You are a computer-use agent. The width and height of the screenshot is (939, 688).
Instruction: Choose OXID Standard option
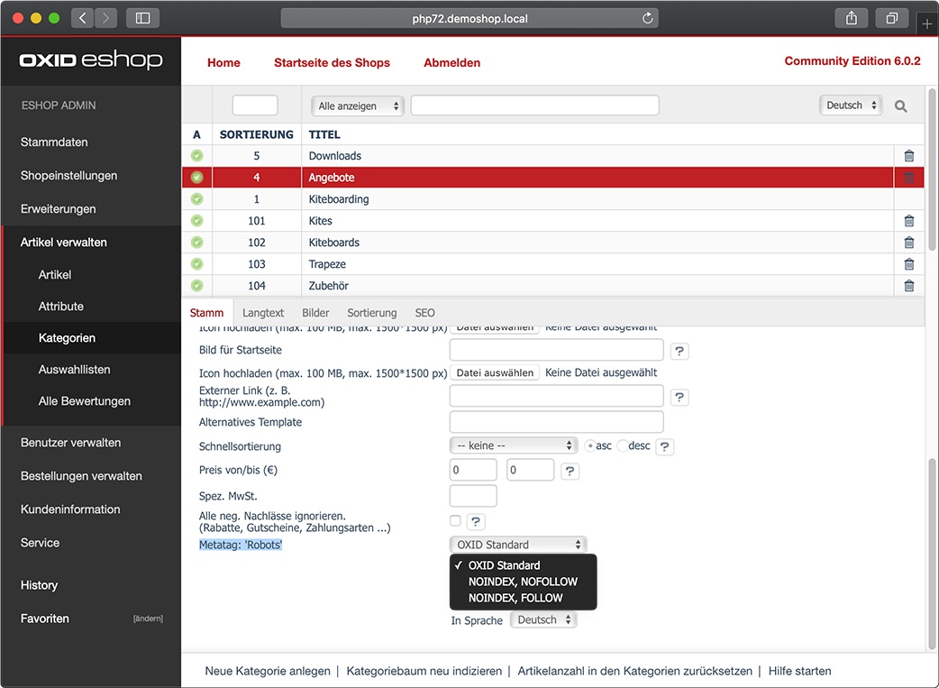pyautogui.click(x=505, y=565)
